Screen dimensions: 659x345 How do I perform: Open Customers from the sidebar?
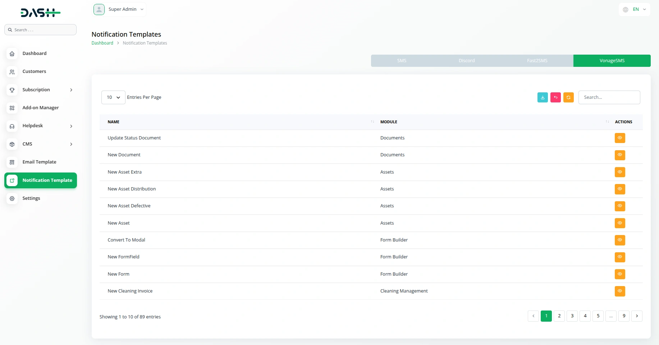(34, 72)
